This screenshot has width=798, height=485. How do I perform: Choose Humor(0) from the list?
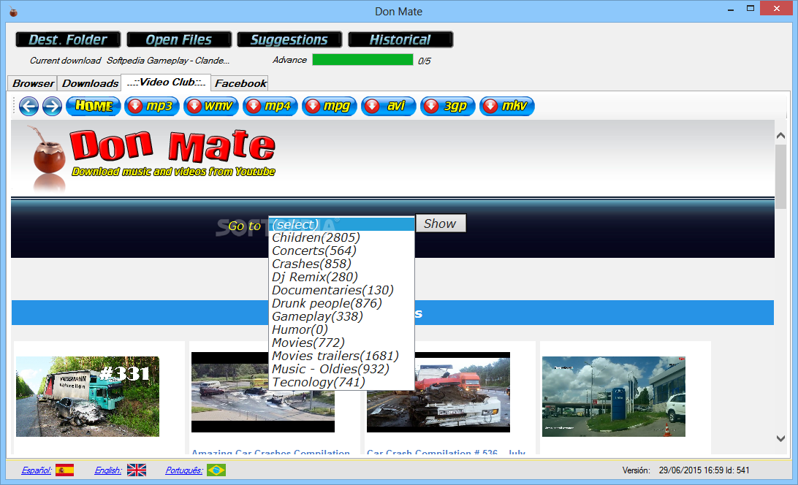click(341, 329)
